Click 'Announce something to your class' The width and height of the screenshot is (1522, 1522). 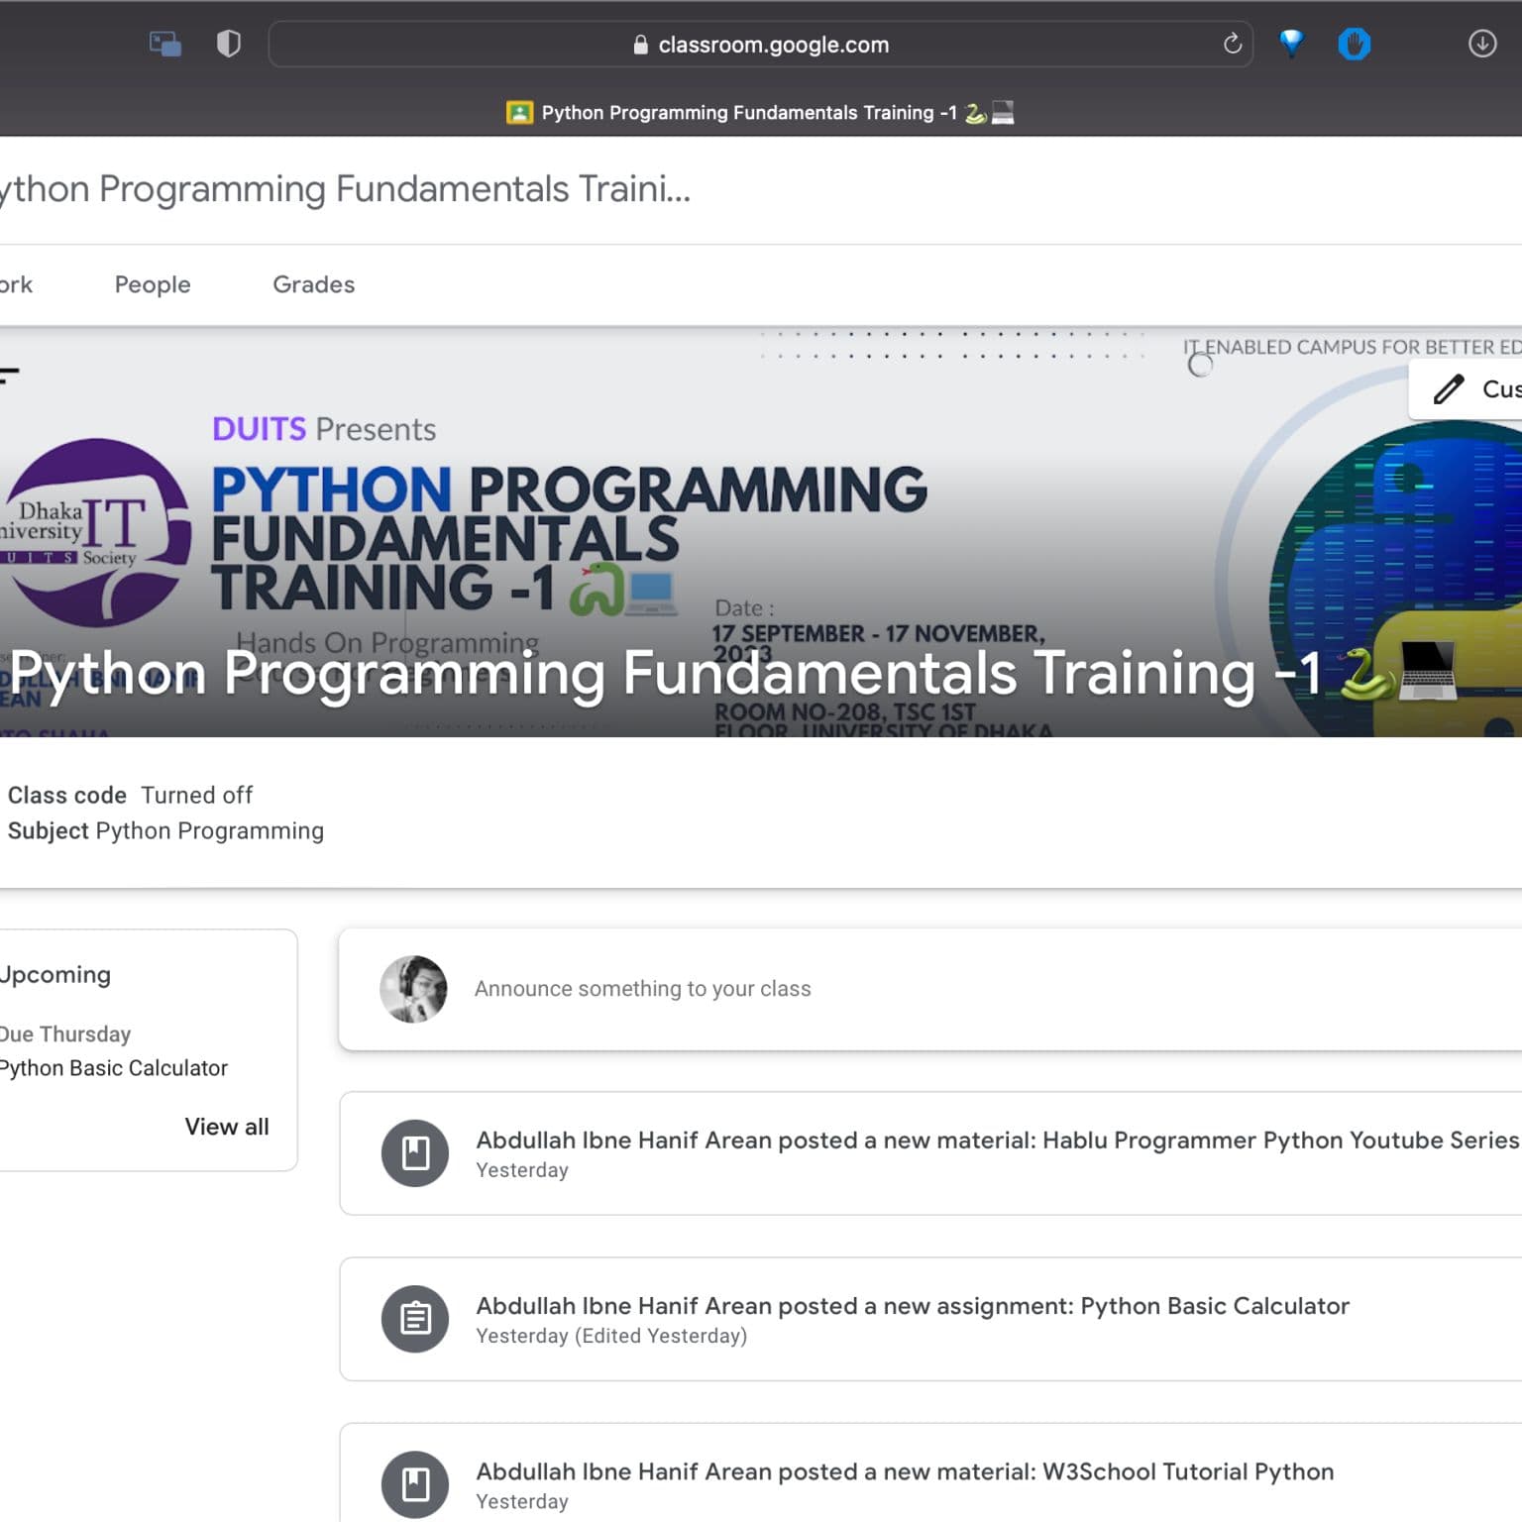pyautogui.click(x=642, y=989)
